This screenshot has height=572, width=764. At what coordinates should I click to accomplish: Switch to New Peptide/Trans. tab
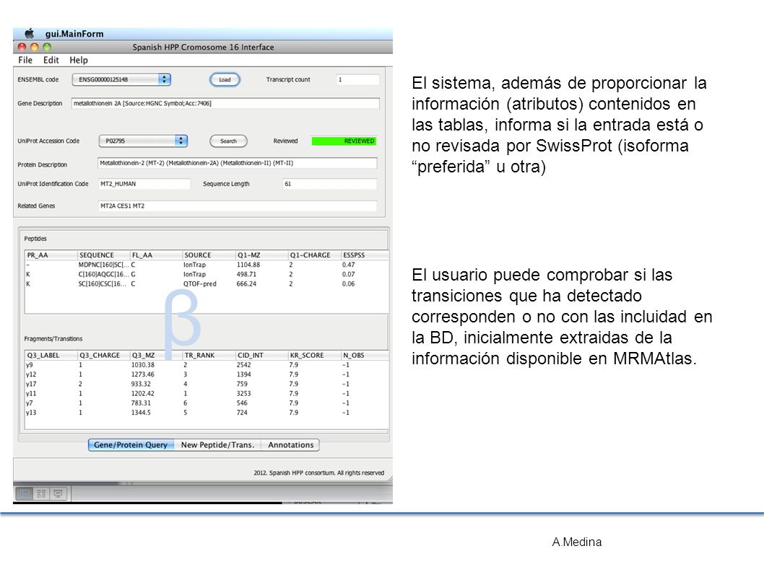tap(218, 445)
